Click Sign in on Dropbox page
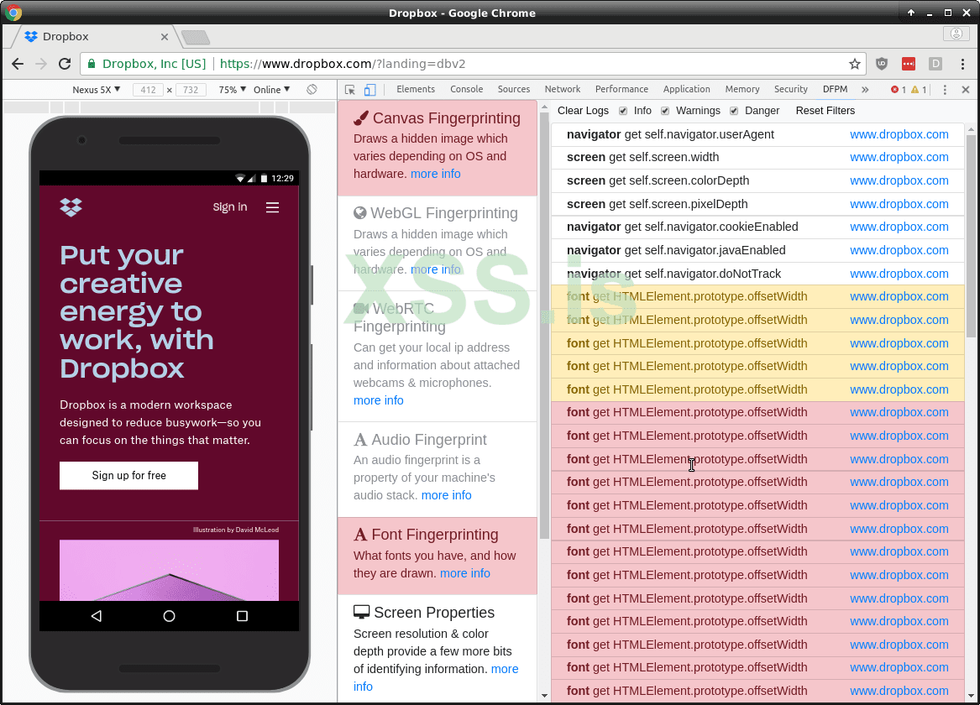The image size is (980, 705). tap(230, 207)
